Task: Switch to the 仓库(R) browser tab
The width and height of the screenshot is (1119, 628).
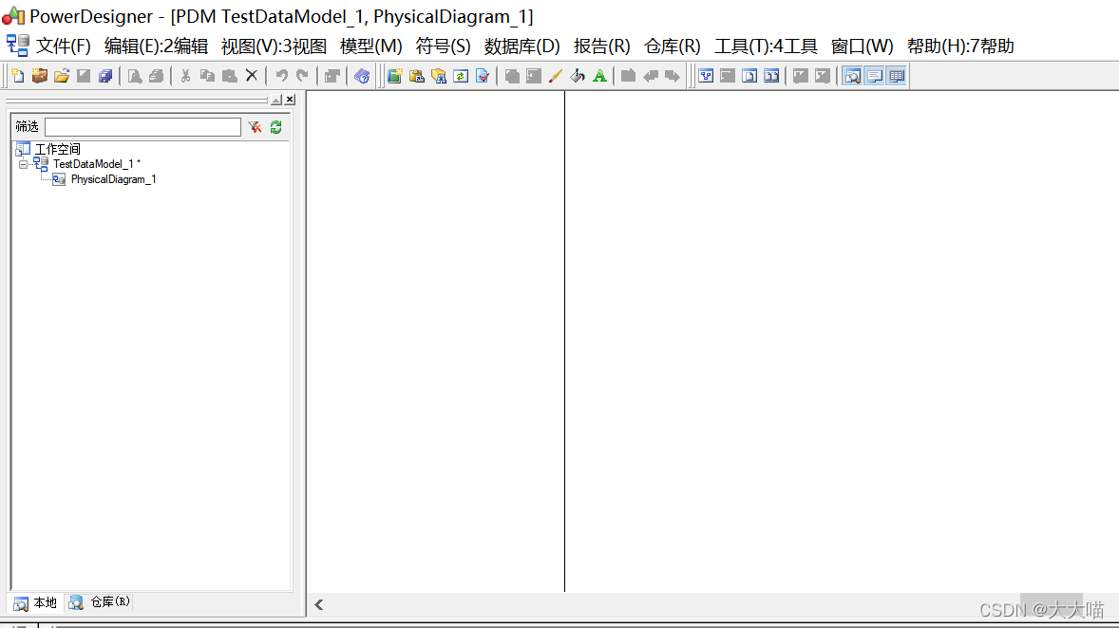Action: pyautogui.click(x=100, y=602)
